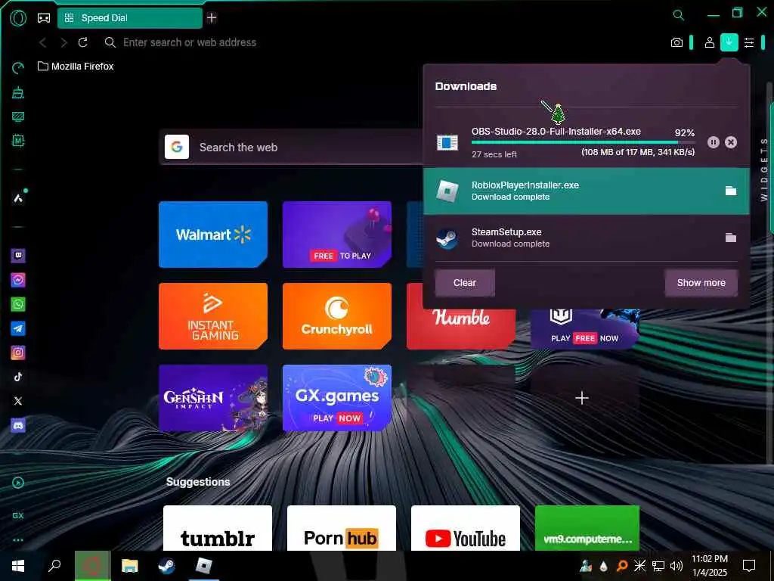The image size is (774, 581).
Task: Take a snapshot with camera icon
Action: [676, 42]
